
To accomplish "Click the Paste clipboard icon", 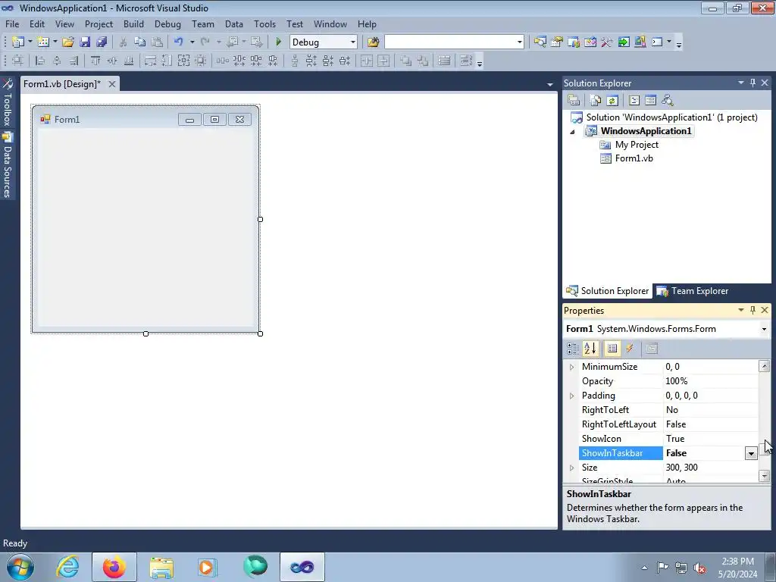I will click(x=157, y=42).
